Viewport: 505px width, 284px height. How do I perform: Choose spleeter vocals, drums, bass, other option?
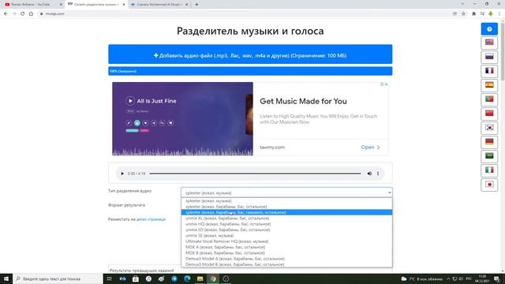click(x=286, y=207)
